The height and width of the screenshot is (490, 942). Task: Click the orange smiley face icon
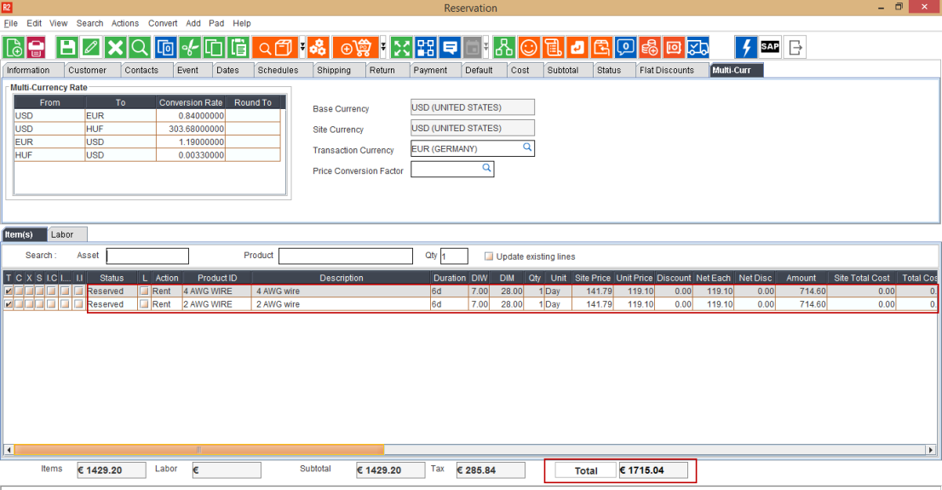click(529, 47)
